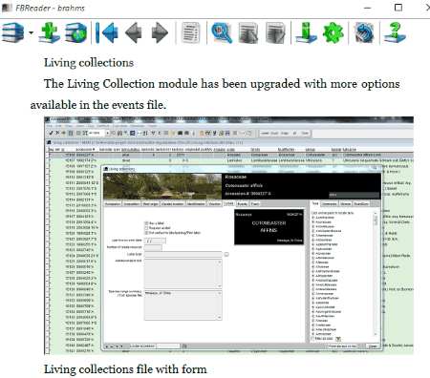Open the network library globe icon
430x378 pixels.
[x=75, y=32]
